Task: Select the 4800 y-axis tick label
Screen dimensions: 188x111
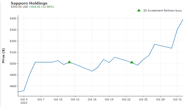Action: click(x=13, y=86)
